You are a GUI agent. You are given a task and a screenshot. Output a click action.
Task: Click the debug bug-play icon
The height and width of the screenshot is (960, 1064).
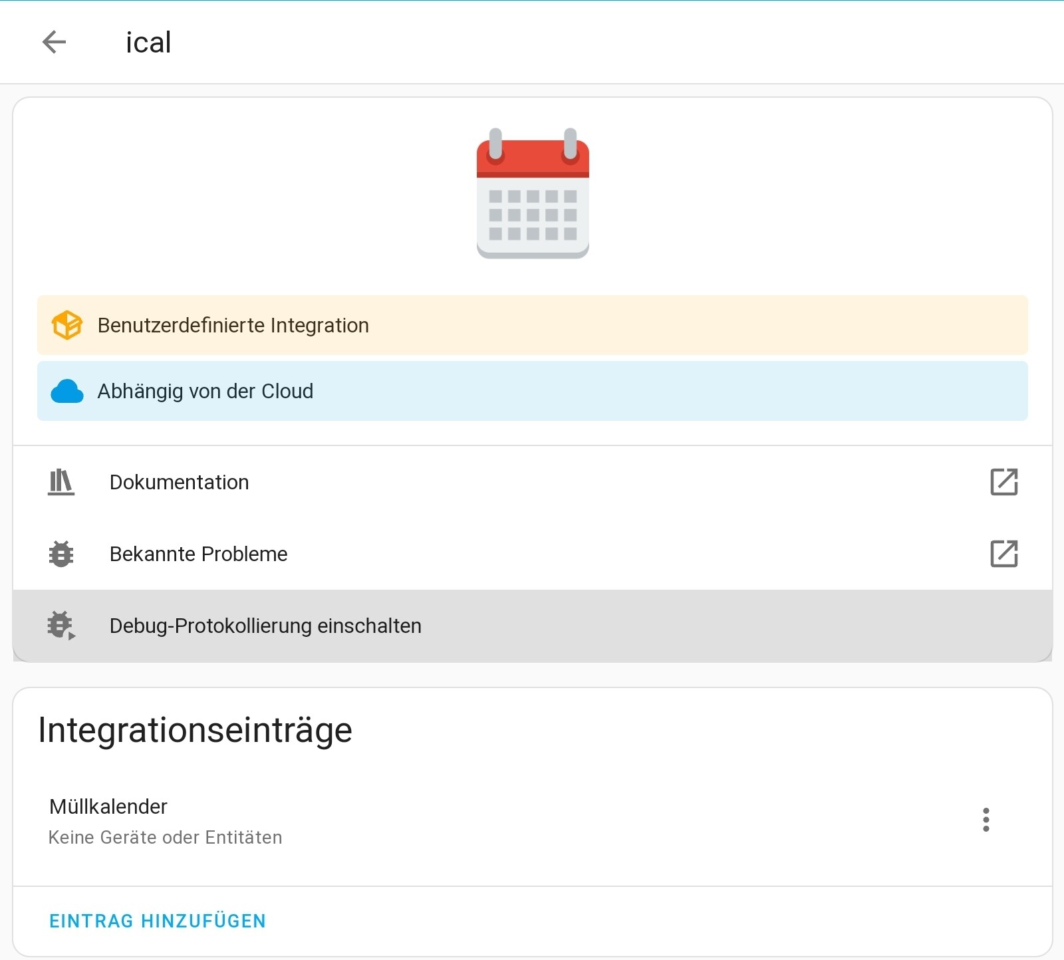click(61, 626)
